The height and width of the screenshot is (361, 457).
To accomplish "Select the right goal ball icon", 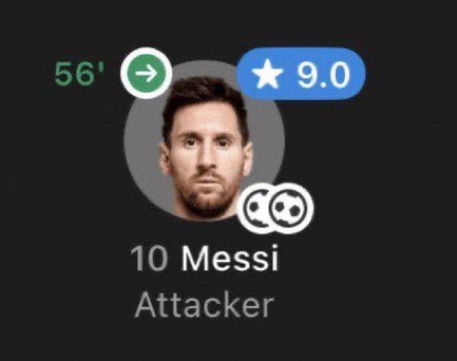I will (291, 208).
